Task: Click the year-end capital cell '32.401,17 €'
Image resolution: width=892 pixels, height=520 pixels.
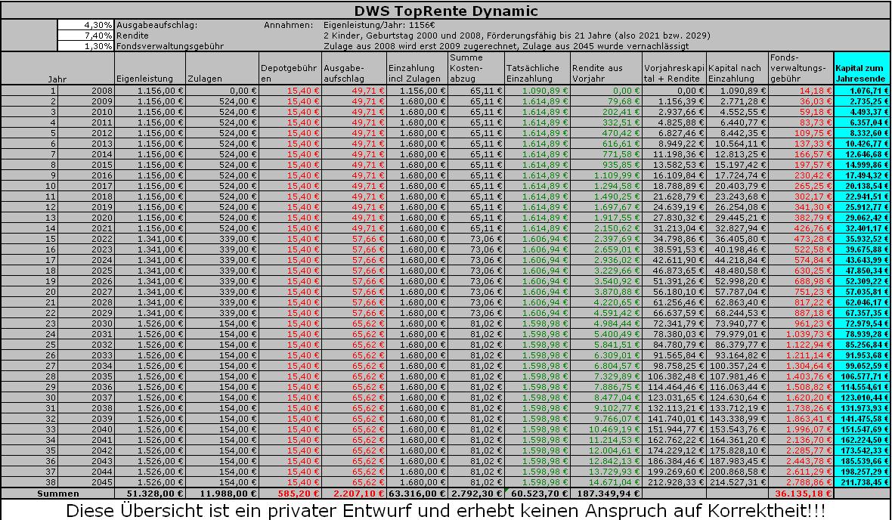Action: point(862,228)
